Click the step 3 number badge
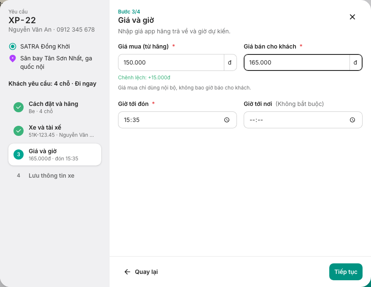 [19, 154]
